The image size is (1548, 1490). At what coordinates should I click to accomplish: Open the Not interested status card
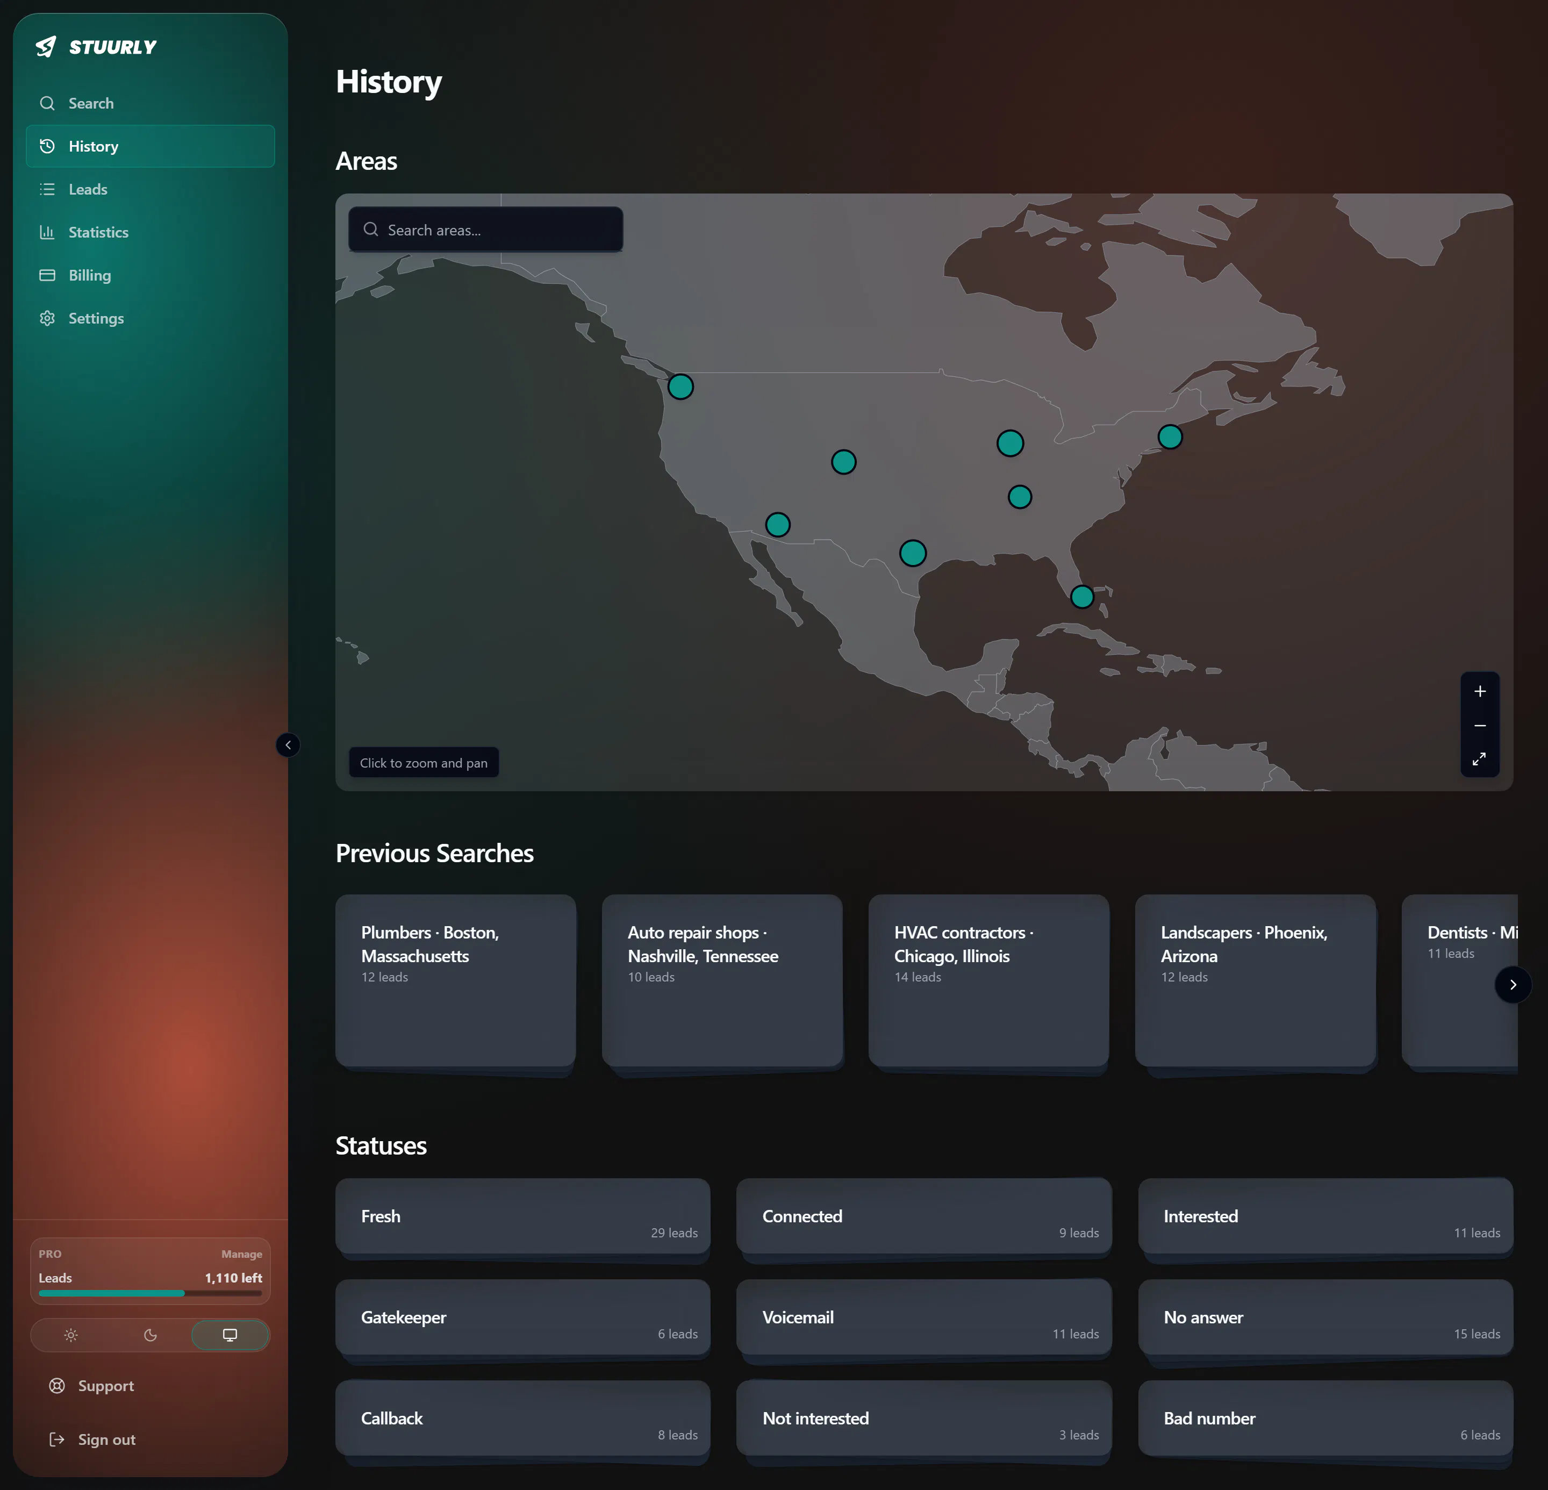point(924,1418)
